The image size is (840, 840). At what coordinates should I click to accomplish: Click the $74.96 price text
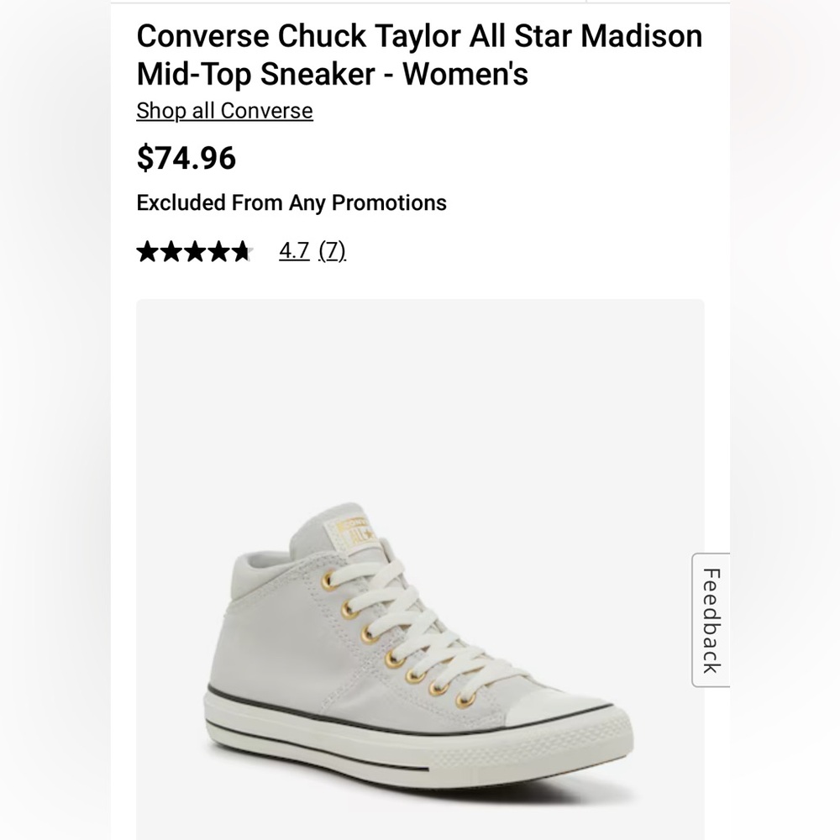(x=186, y=158)
